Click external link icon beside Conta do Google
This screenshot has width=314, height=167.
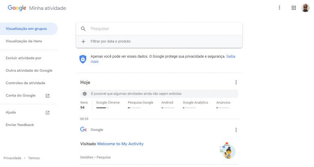click(47, 96)
